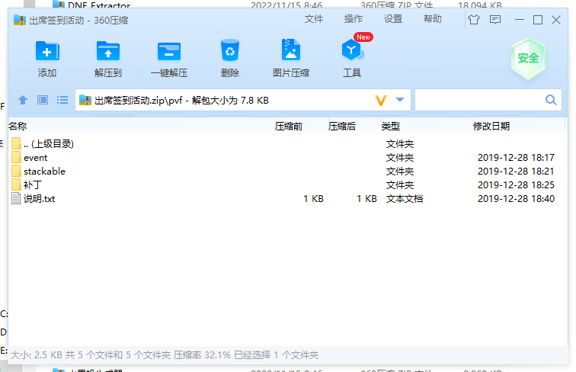The height and width of the screenshot is (372, 576).
Task: Click the yellow V dropdown in path bar
Action: pos(381,101)
